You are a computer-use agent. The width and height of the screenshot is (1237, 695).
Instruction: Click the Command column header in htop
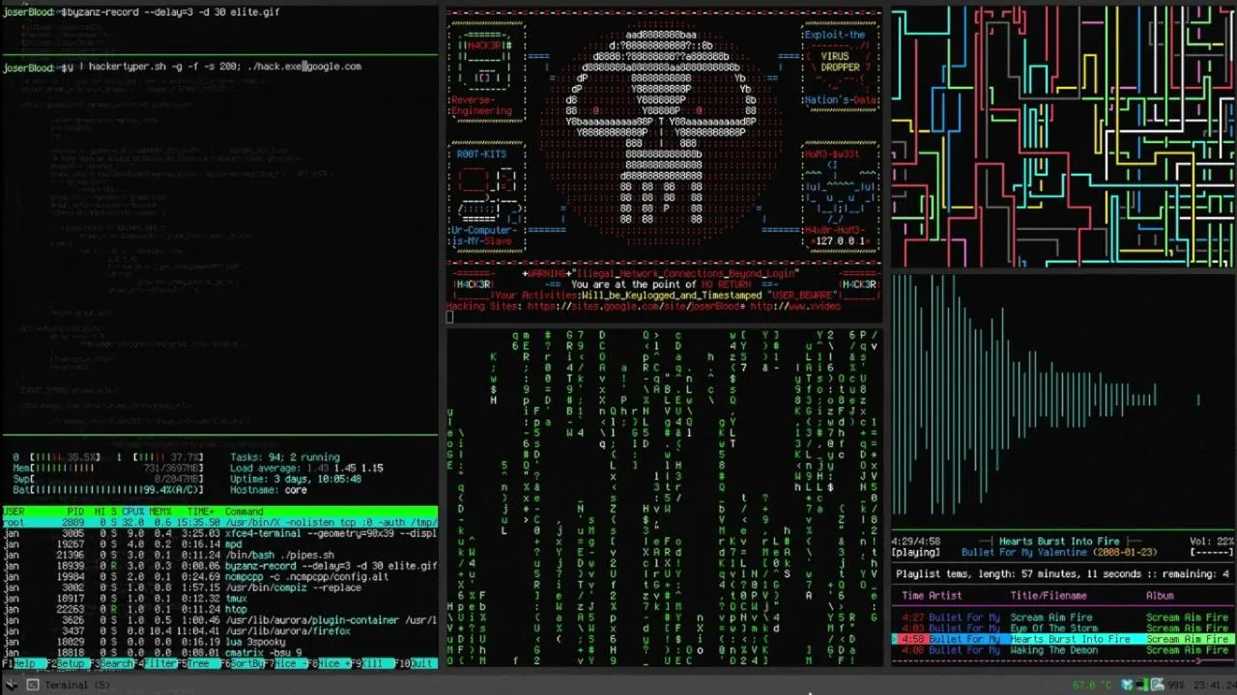click(244, 512)
